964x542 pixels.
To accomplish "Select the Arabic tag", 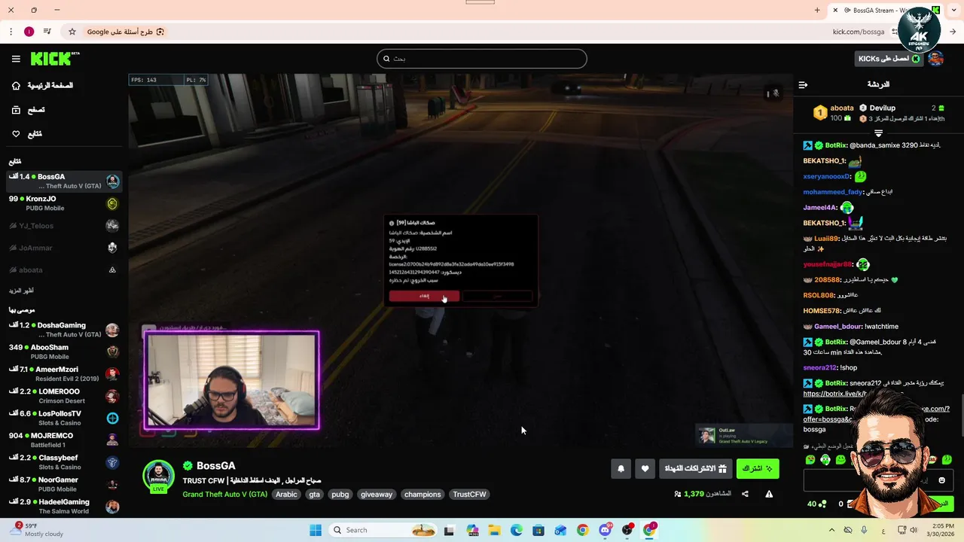I will pos(286,495).
